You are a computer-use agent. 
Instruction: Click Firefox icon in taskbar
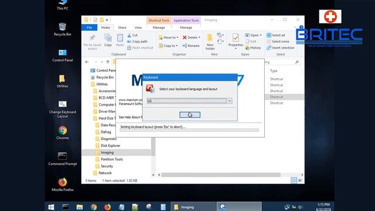107,207
